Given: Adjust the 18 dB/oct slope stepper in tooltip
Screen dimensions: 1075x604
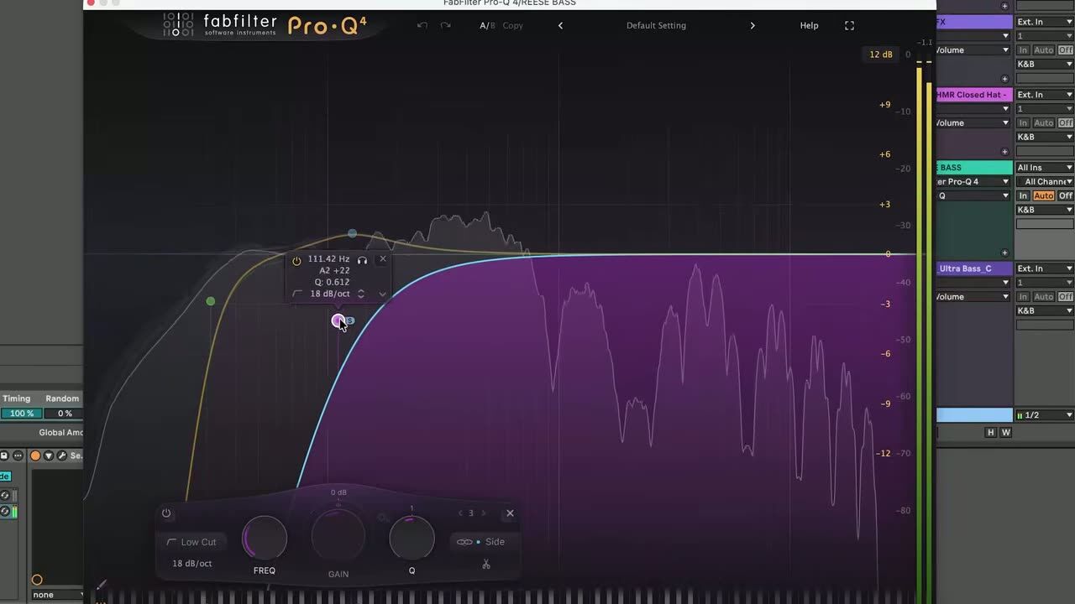Looking at the screenshot, I should pyautogui.click(x=360, y=294).
